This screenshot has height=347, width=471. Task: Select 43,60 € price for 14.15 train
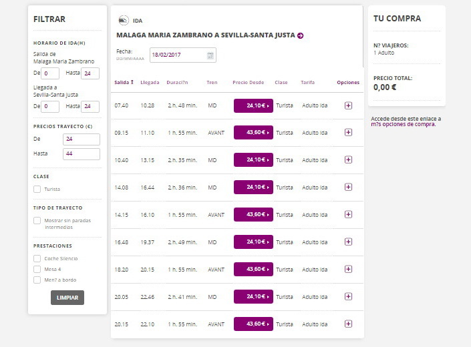tap(253, 215)
